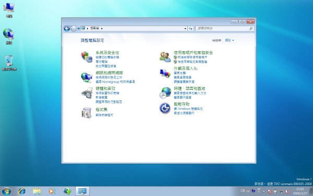Image resolution: width=313 pixels, height=196 pixels.
Task: Open the Computer desktop icon
Action: [x=9, y=10]
